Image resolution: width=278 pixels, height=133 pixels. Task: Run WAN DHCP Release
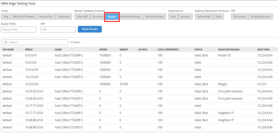click(x=24, y=17)
